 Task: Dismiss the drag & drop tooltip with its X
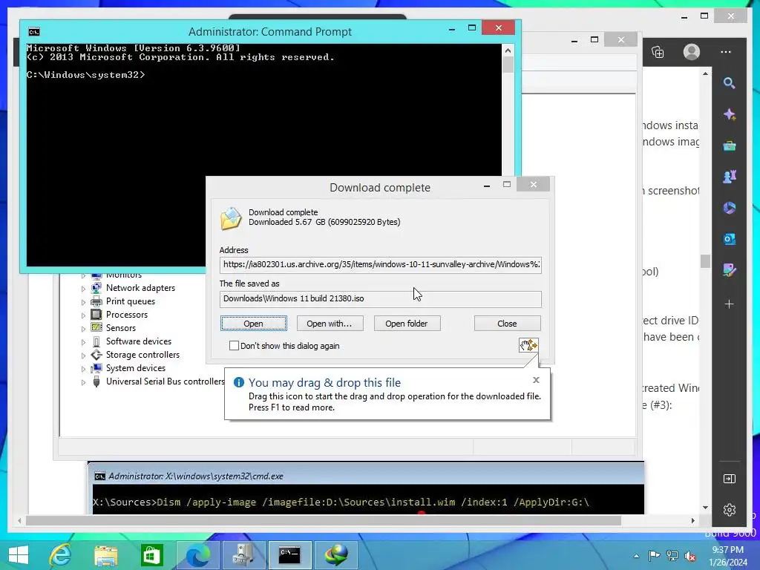click(536, 380)
